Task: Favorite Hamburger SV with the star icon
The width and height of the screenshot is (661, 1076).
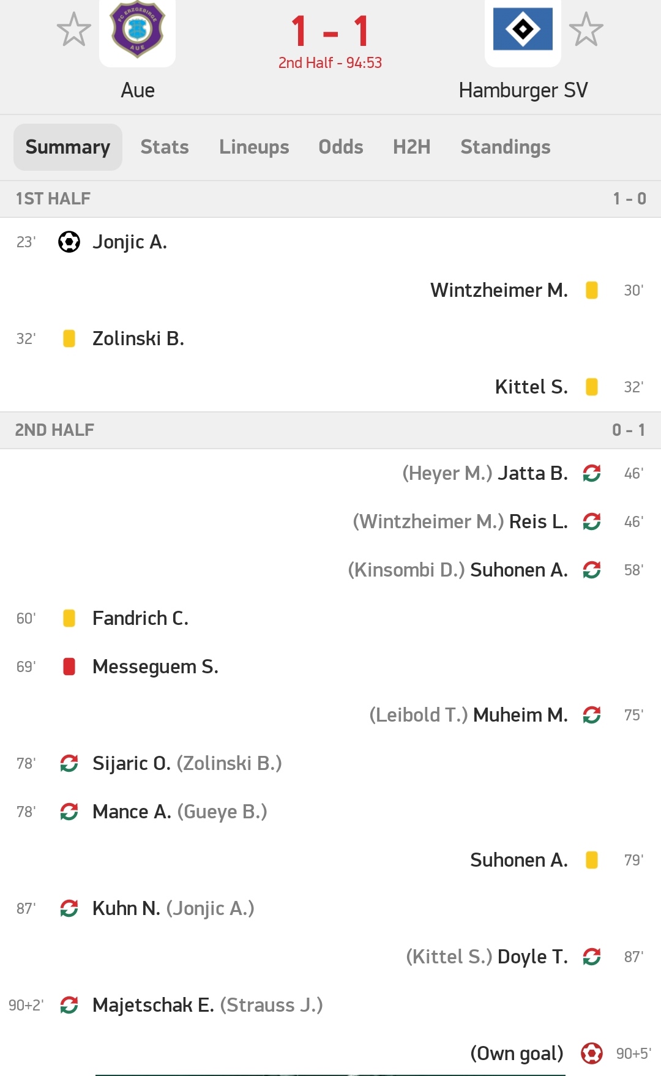Action: coord(586,29)
